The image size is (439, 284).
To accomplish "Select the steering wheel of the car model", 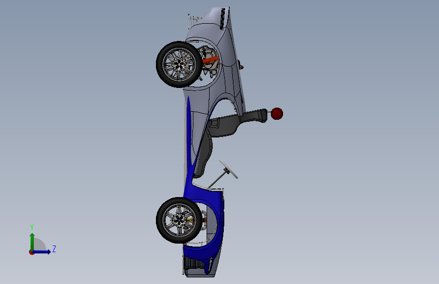I will pyautogui.click(x=228, y=169).
